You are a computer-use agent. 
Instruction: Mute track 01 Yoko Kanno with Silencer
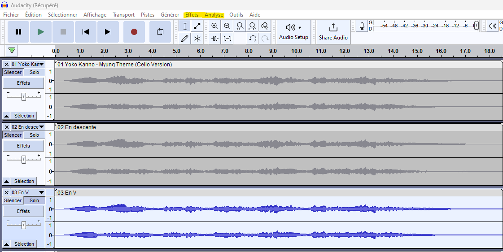pyautogui.click(x=13, y=72)
